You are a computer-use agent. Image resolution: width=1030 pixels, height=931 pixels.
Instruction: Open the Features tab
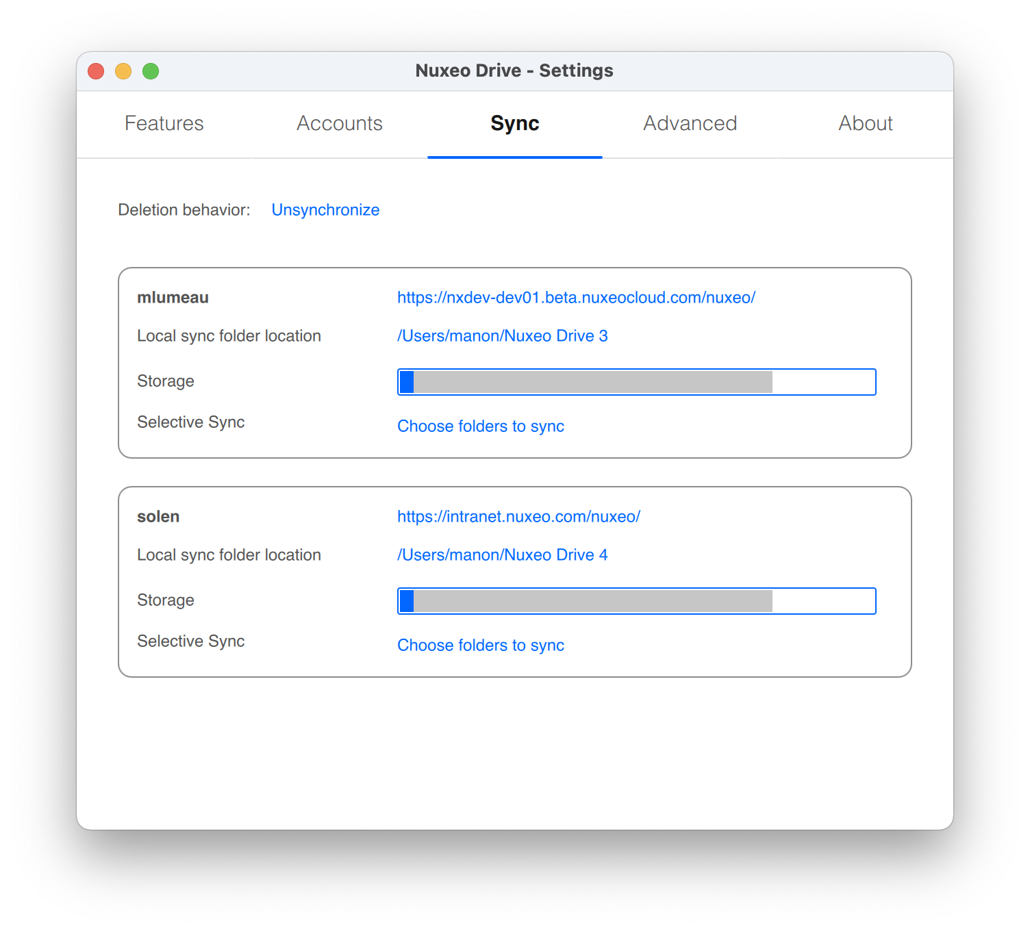164,124
